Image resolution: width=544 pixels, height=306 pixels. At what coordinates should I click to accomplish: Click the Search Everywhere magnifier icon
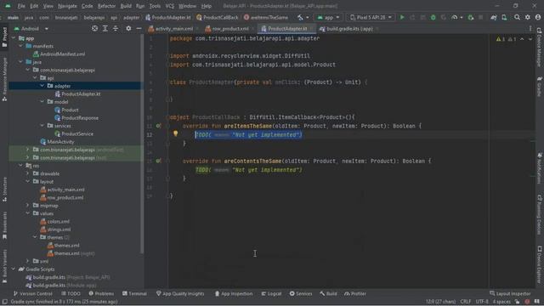coord(517,17)
